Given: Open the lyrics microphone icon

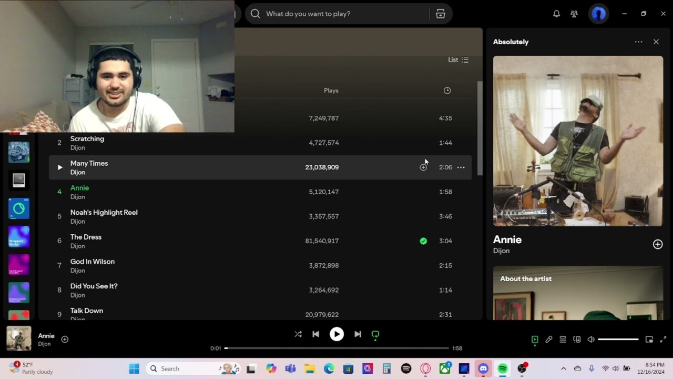Looking at the screenshot, I should tap(549, 340).
